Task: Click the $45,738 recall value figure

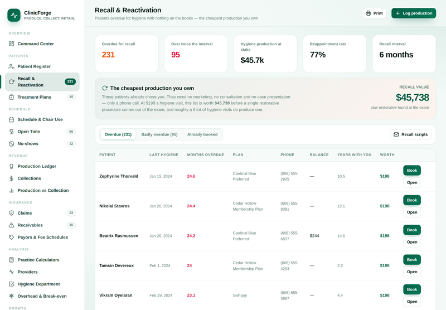Action: coord(412,98)
